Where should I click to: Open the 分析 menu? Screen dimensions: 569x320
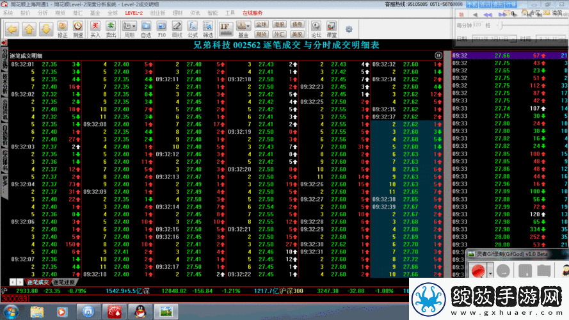(42, 13)
